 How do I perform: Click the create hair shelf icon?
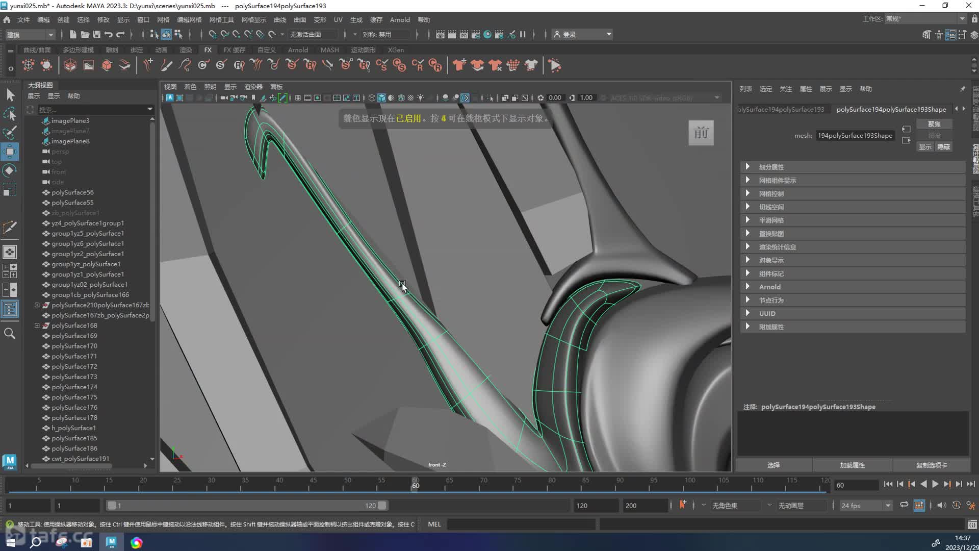coord(148,65)
